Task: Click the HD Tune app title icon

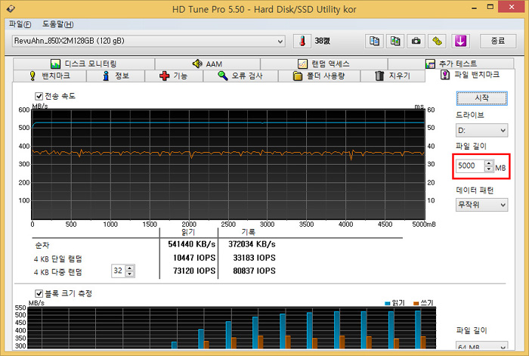Action: [11, 8]
